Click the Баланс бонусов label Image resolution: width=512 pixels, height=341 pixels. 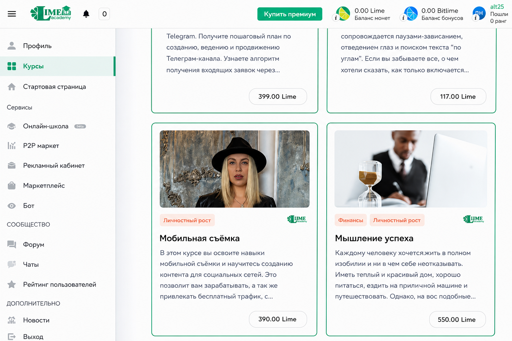coord(442,18)
